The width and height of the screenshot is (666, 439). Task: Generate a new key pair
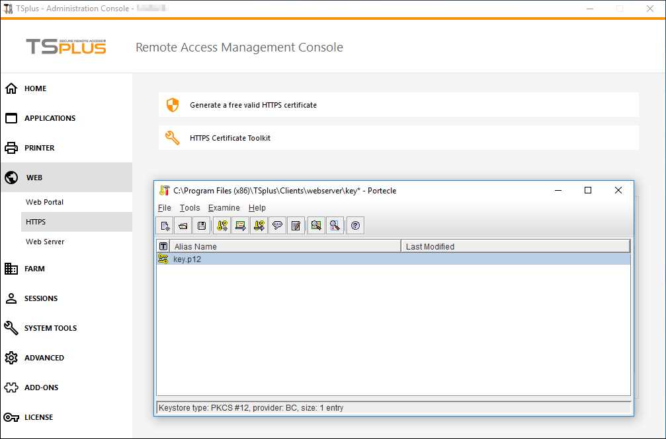point(223,225)
